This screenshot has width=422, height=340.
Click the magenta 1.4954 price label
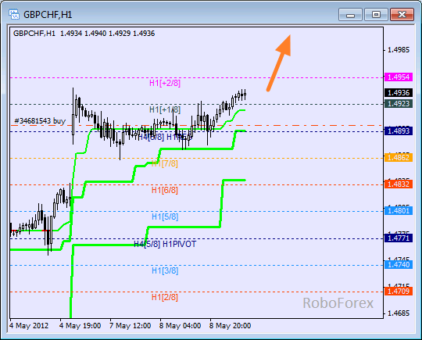click(399, 77)
